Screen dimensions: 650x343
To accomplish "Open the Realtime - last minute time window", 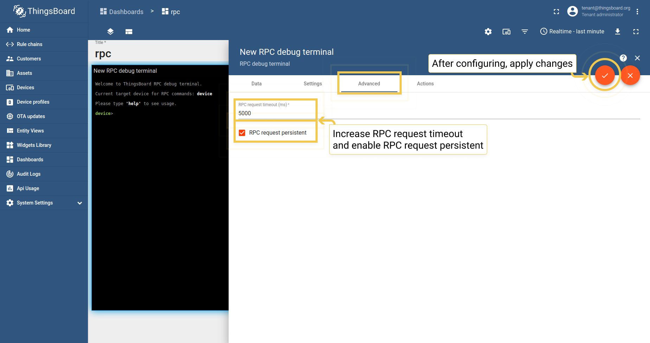I will click(572, 32).
